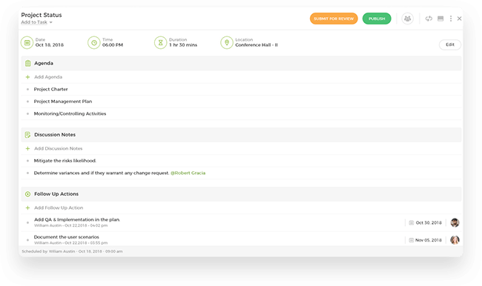Click the clock Time icon

coord(94,43)
